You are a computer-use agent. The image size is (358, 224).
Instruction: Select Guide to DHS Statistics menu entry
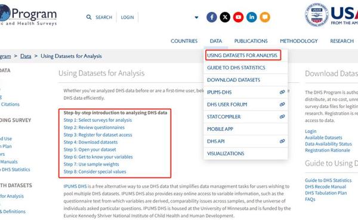245,67
